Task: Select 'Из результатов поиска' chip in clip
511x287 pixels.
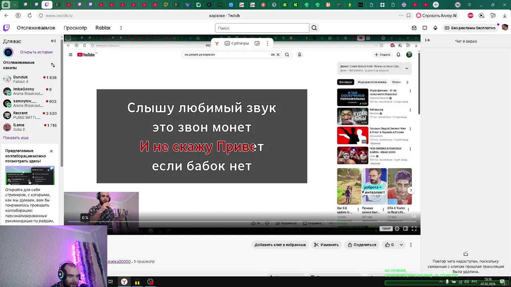Action: 372,82
